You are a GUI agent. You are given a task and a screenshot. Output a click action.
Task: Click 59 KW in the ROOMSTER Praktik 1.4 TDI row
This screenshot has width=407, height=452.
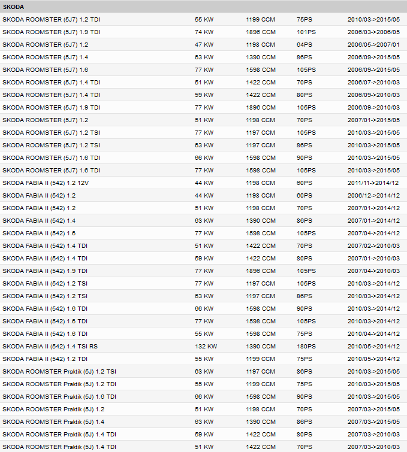[204, 435]
